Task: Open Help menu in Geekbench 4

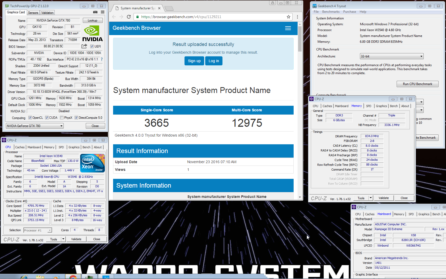Action: click(x=363, y=12)
